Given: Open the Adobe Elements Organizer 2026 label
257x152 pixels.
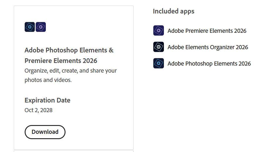Looking at the screenshot, I should point(208,47).
